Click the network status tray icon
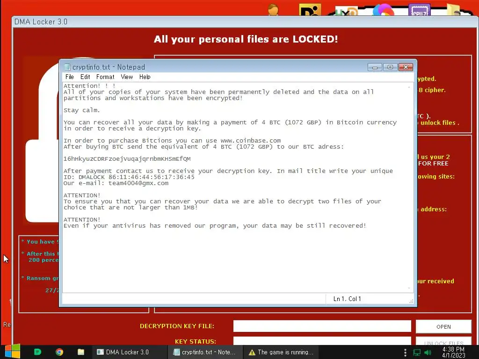This screenshot has height=359, width=479. coord(417,352)
